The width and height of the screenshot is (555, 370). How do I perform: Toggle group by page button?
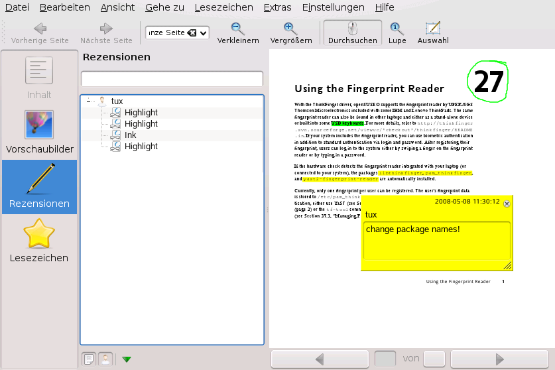click(89, 359)
